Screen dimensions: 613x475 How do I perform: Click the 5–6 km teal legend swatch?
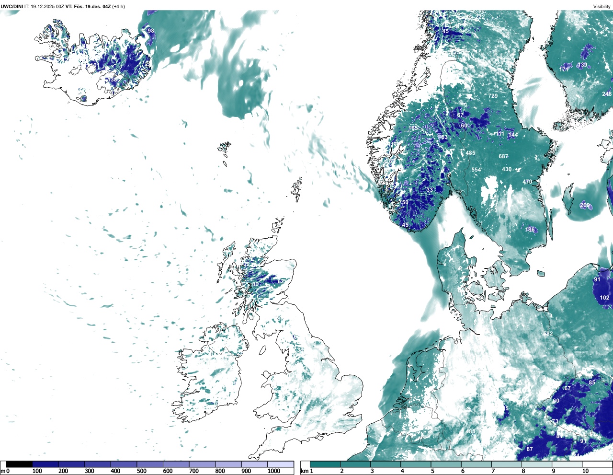(x=446, y=464)
